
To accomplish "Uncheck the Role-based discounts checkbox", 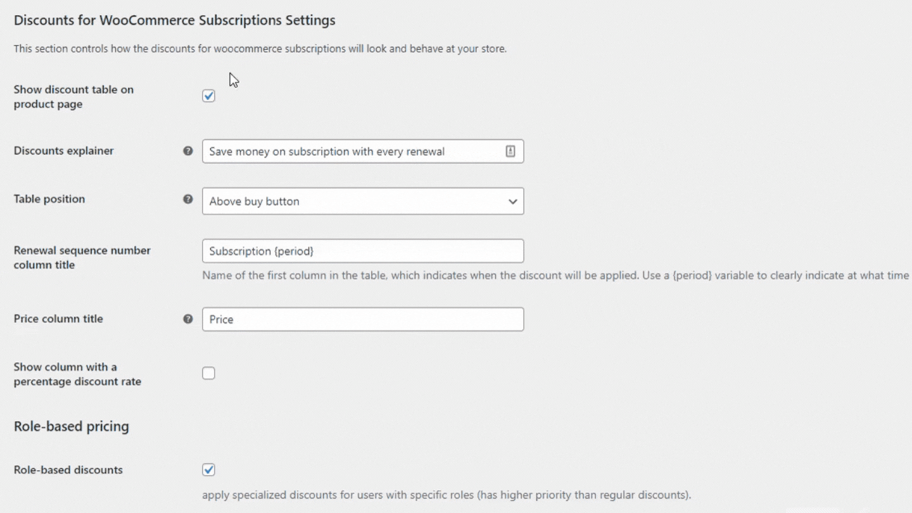I will [208, 469].
